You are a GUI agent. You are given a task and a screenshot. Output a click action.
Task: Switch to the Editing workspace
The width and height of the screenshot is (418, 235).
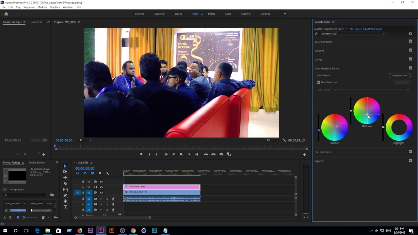click(178, 14)
